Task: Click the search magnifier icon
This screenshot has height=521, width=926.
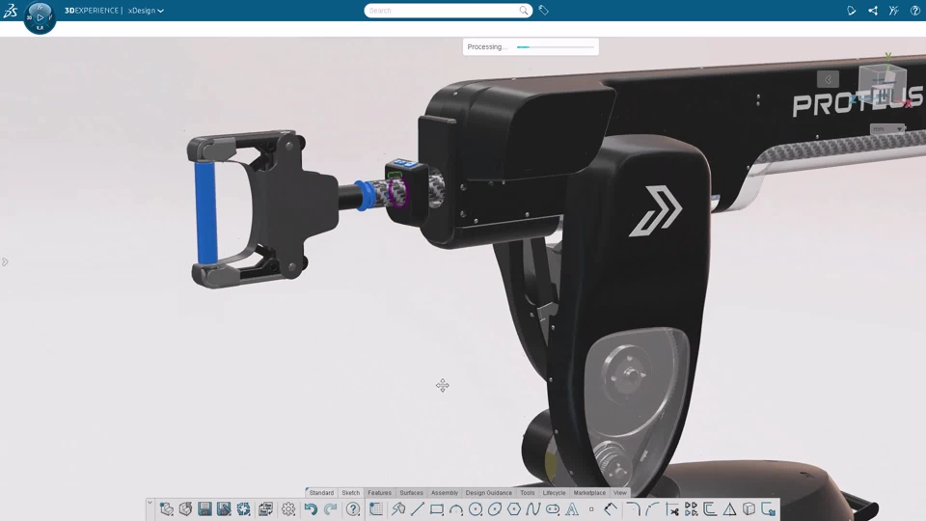Action: [523, 11]
